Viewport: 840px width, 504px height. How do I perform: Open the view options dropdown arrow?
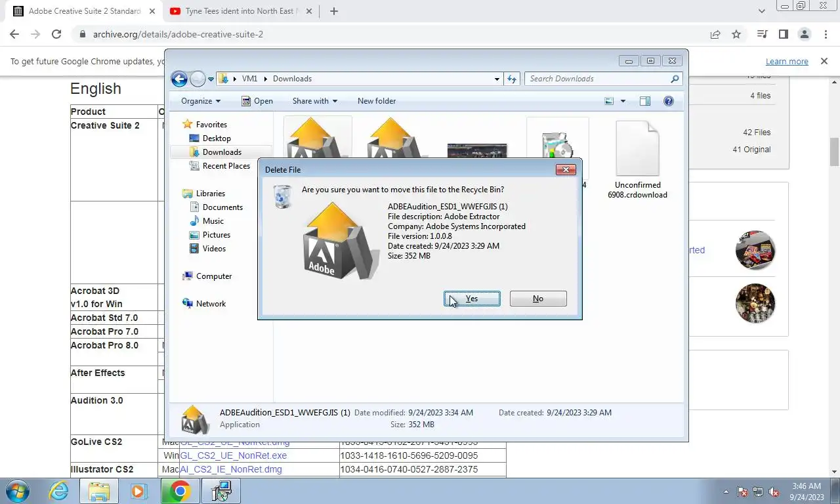coord(623,101)
